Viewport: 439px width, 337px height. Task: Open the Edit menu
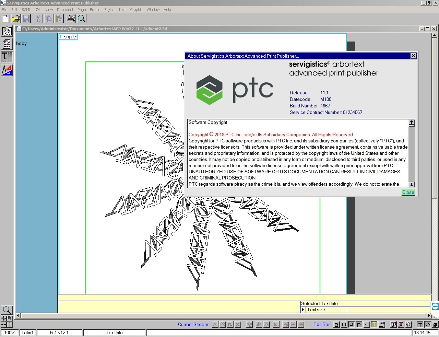coord(14,10)
